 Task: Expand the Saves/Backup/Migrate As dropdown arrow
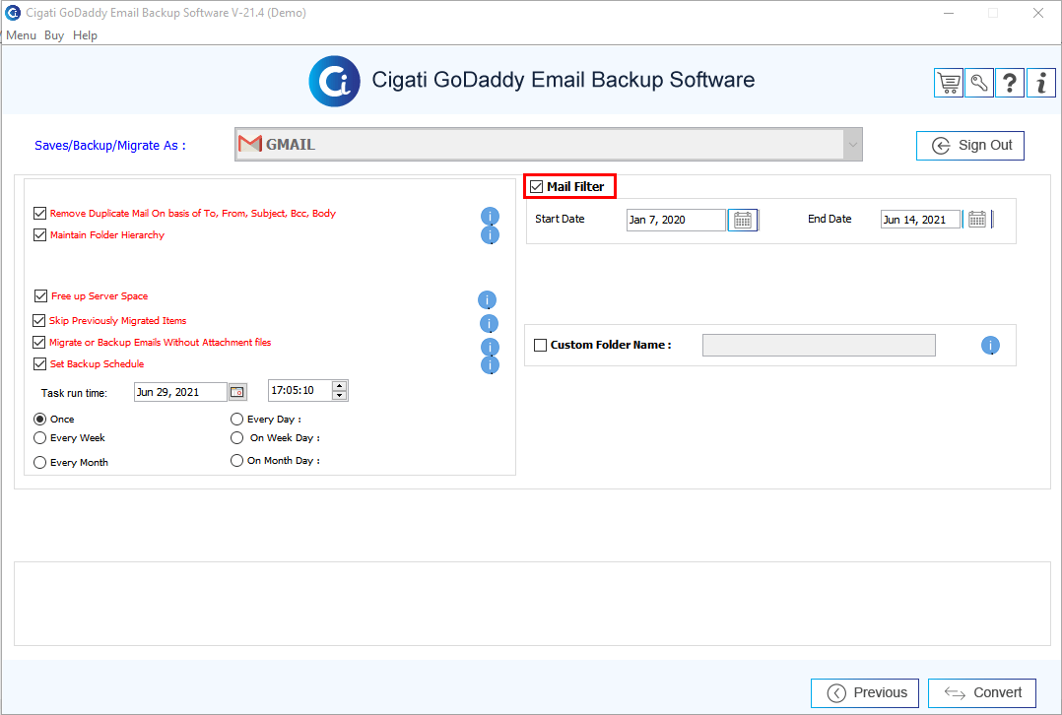(x=853, y=144)
